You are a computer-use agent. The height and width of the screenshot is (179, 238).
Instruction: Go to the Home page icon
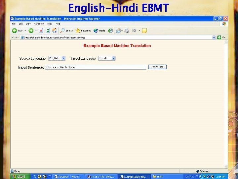click(x=55, y=30)
